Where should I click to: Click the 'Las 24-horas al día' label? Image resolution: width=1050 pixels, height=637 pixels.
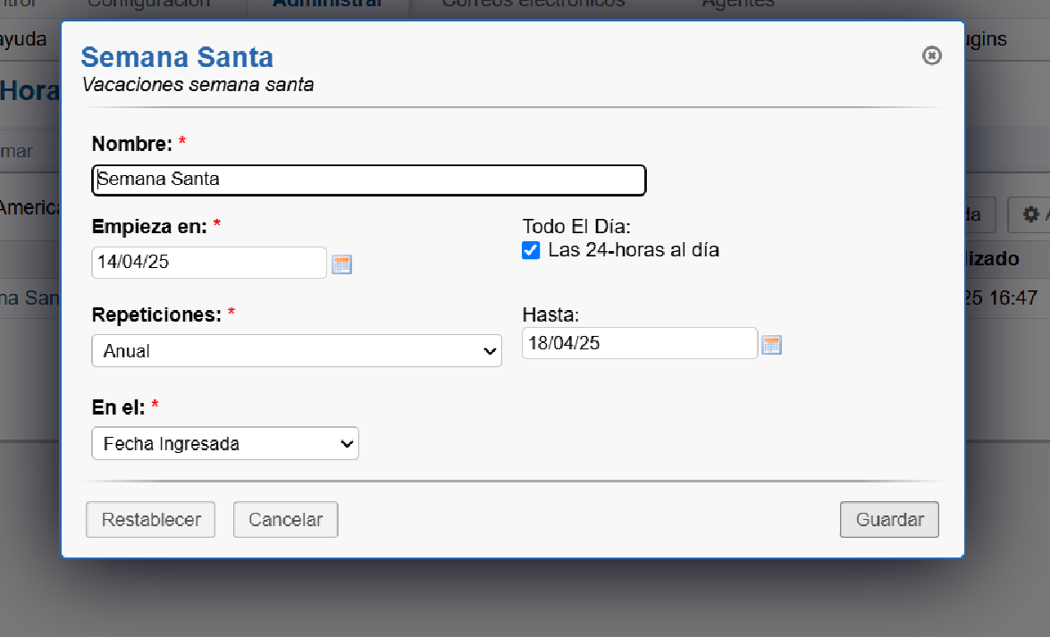point(633,250)
